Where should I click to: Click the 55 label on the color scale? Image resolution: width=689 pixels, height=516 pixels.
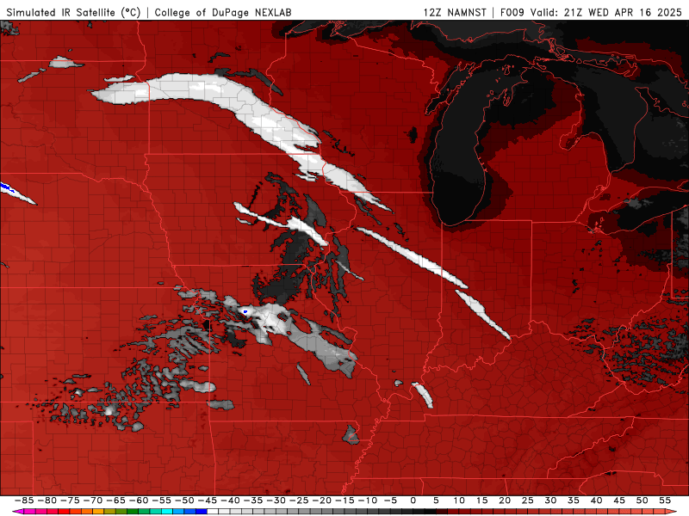[x=665, y=501]
